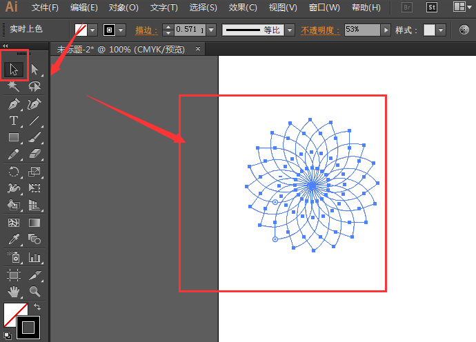
Task: Select the Pen tool
Action: click(14, 105)
